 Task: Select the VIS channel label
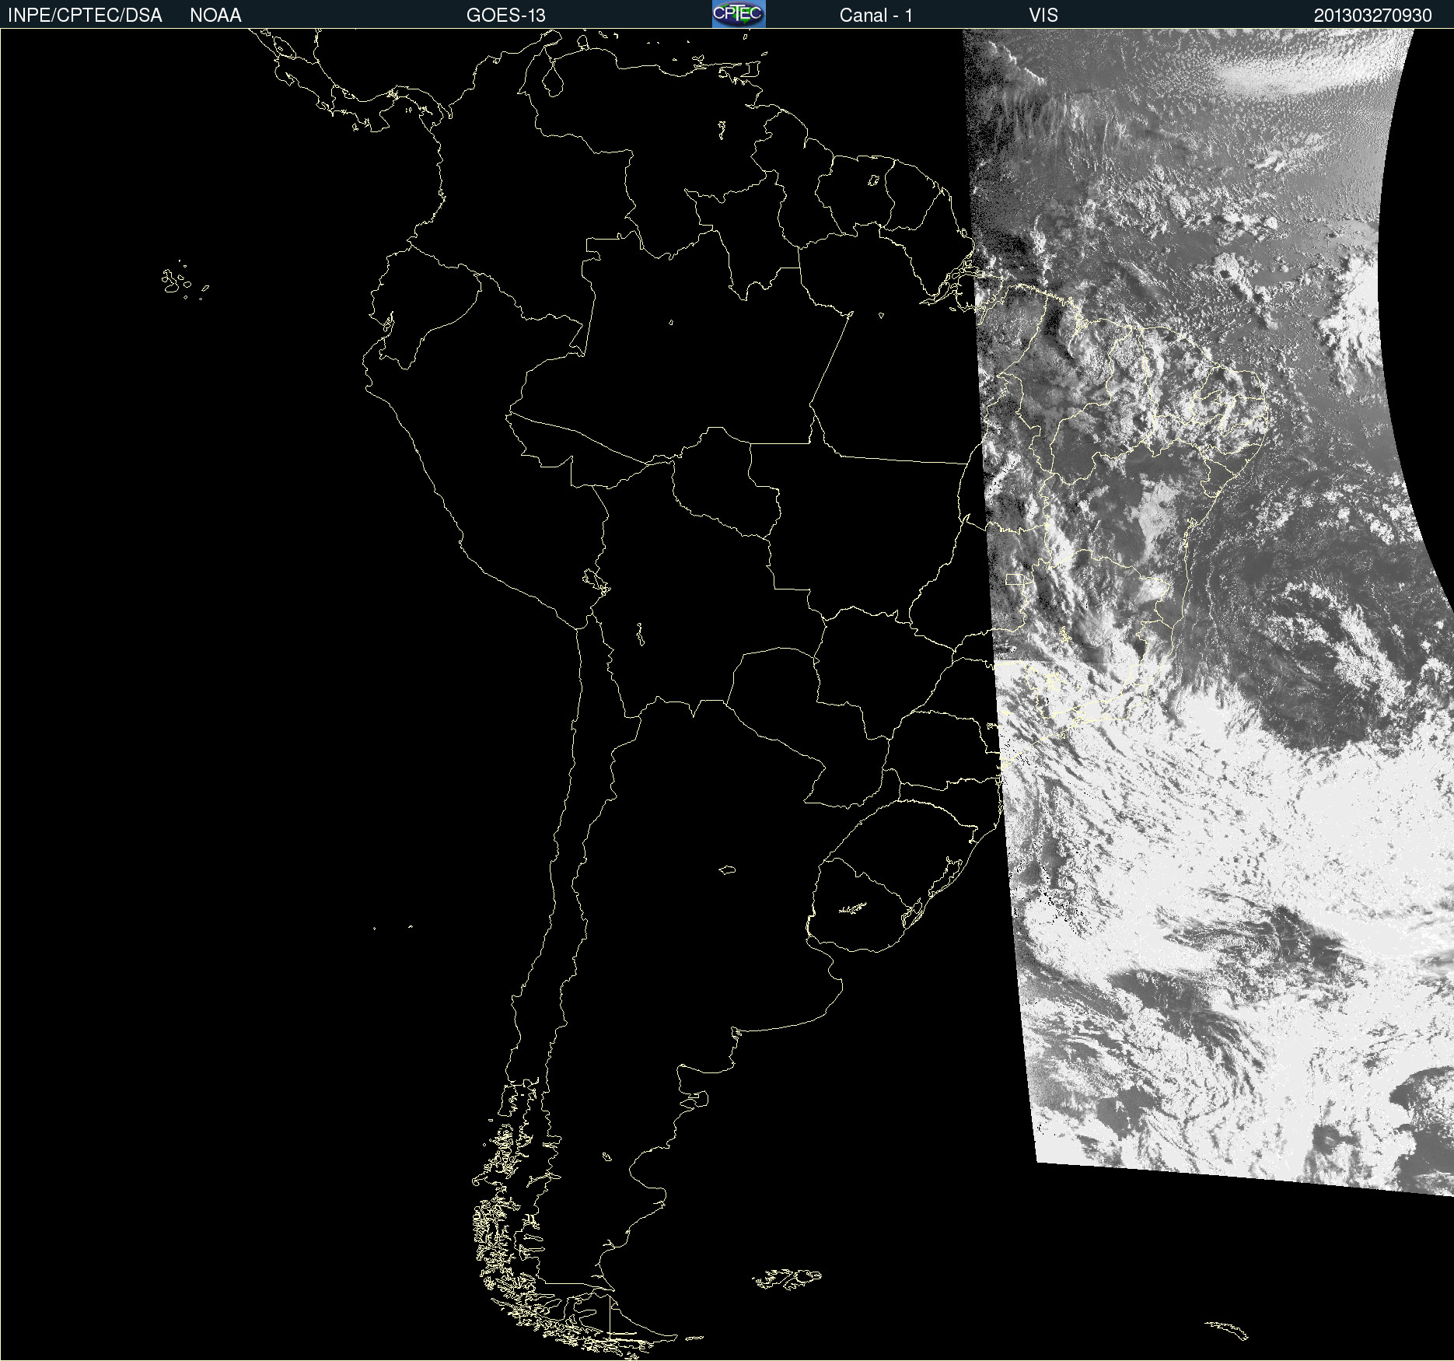pos(1043,16)
